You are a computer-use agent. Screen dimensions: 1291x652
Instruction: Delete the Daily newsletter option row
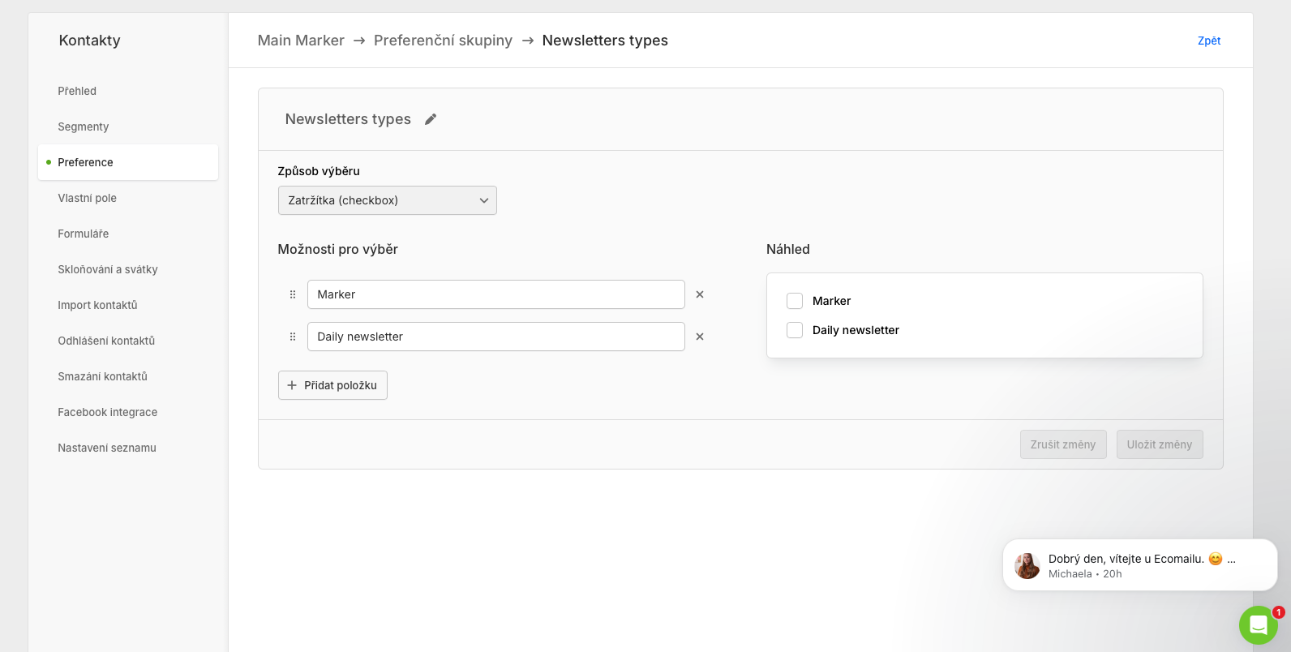click(700, 337)
